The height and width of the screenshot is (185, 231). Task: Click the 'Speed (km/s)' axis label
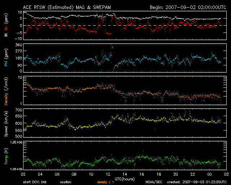click(x=6, y=124)
